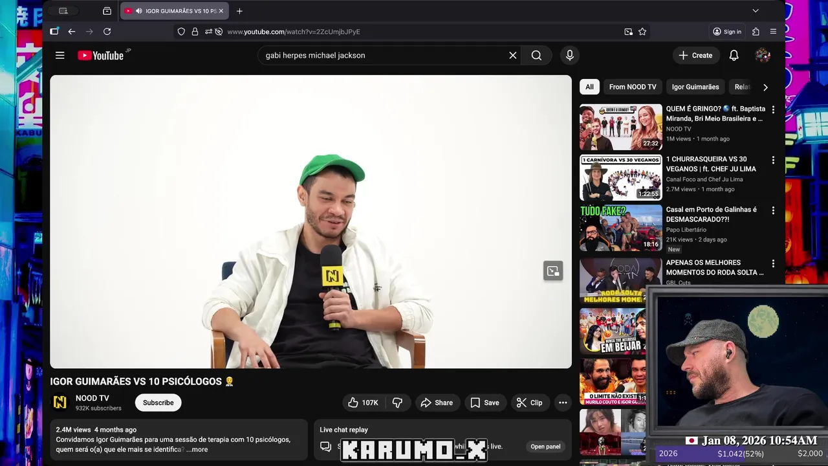Share the video
The image size is (828, 466).
(437, 403)
